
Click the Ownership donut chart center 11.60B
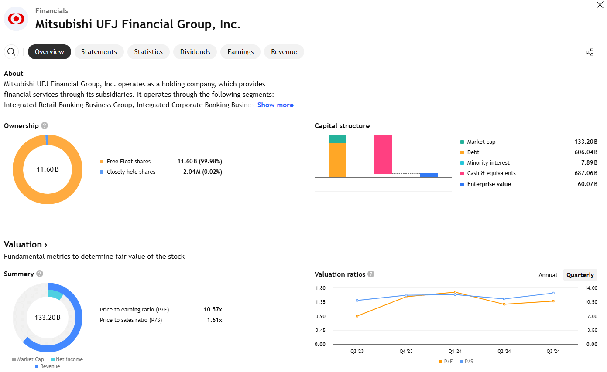click(47, 169)
